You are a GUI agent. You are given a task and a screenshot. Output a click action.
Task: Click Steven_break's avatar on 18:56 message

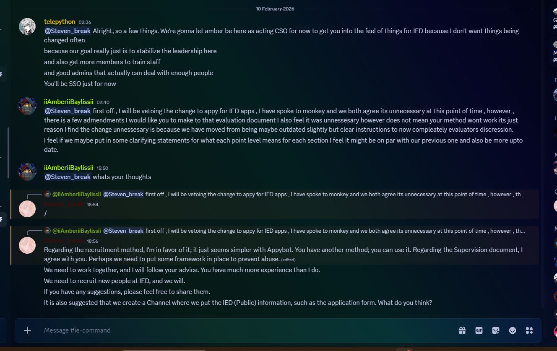[27, 245]
